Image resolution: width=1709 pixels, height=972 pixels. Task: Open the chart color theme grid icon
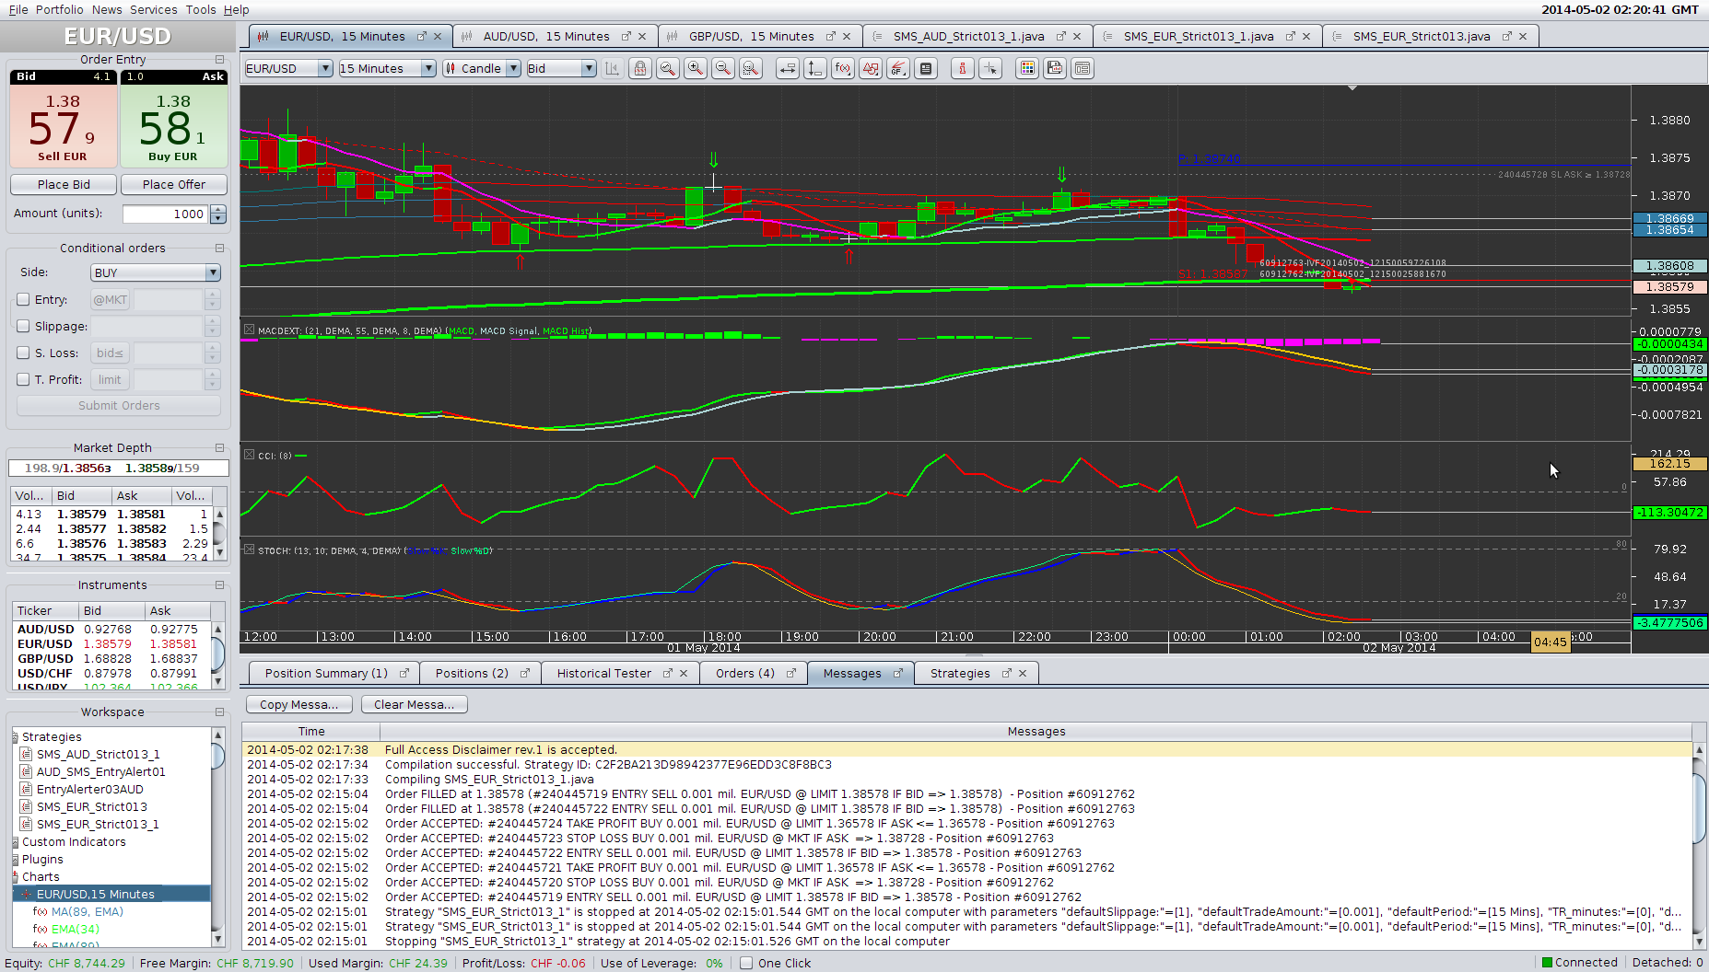click(x=1027, y=68)
